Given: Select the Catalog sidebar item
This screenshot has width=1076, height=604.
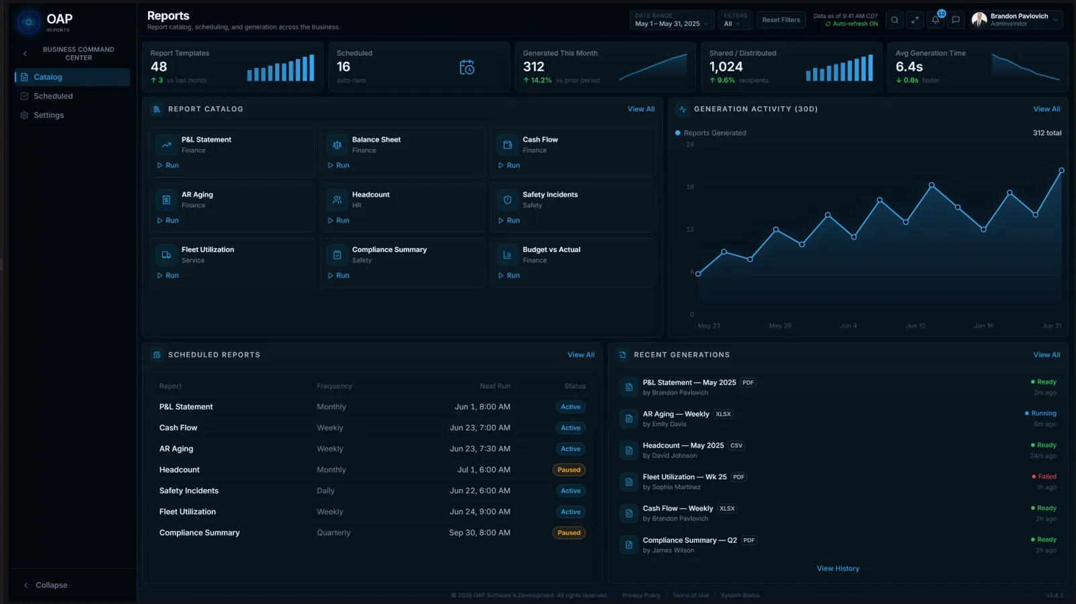Looking at the screenshot, I should tap(72, 77).
